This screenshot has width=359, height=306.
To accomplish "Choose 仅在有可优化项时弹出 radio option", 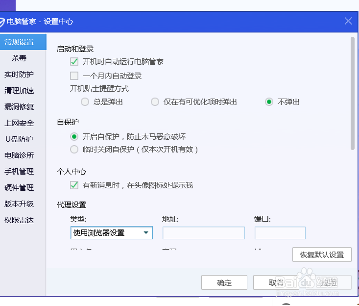I will (155, 102).
